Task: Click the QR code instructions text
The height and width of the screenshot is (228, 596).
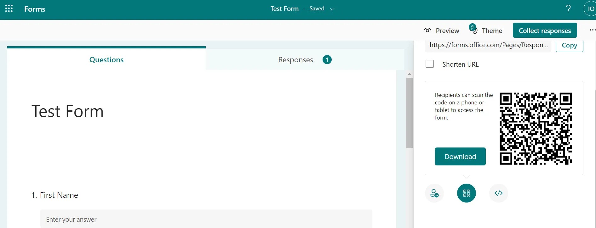Action: [x=464, y=106]
